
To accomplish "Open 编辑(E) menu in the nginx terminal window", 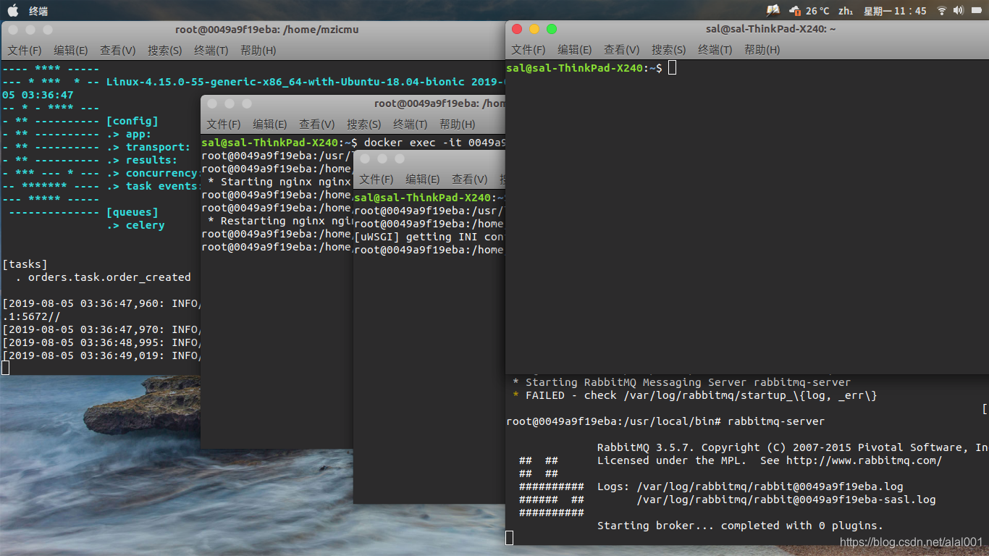I will [270, 124].
